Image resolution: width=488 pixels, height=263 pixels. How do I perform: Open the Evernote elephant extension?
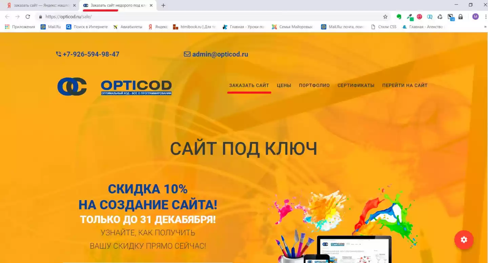click(x=399, y=17)
